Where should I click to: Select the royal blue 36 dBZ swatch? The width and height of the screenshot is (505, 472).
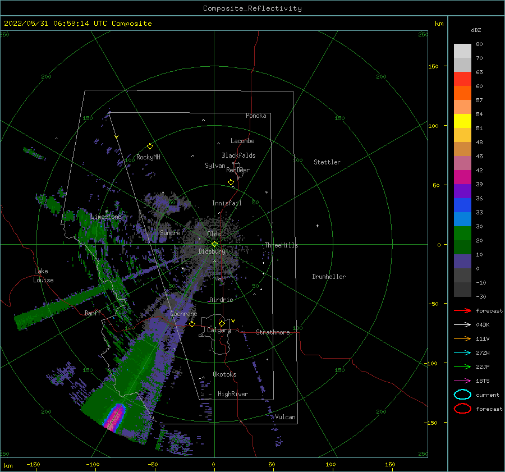coord(462,205)
